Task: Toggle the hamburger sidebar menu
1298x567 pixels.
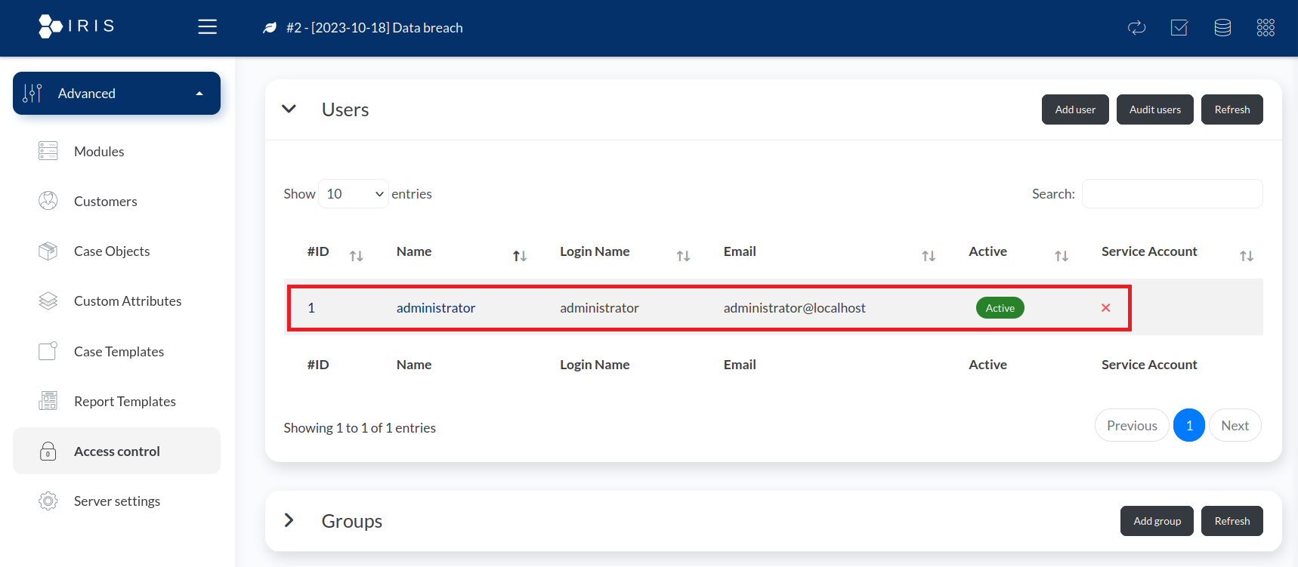Action: point(207,27)
